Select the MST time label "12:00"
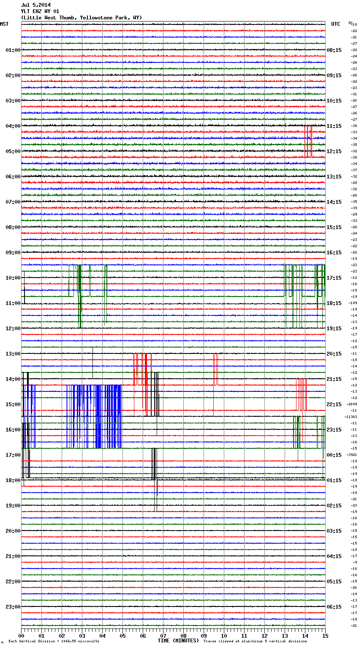The width and height of the screenshot is (359, 647). (x=13, y=329)
